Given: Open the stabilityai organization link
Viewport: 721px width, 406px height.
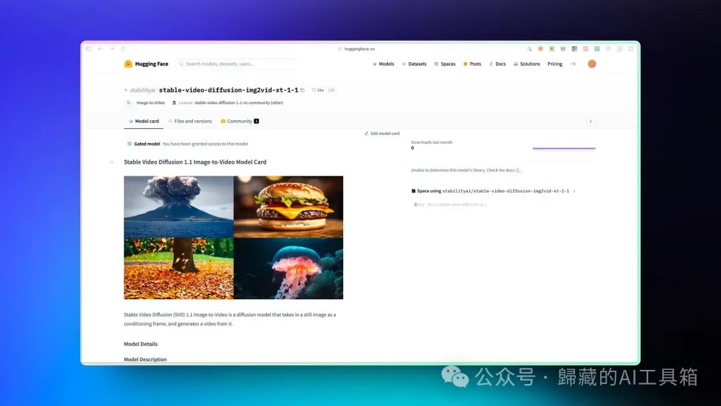Looking at the screenshot, I should tap(142, 90).
